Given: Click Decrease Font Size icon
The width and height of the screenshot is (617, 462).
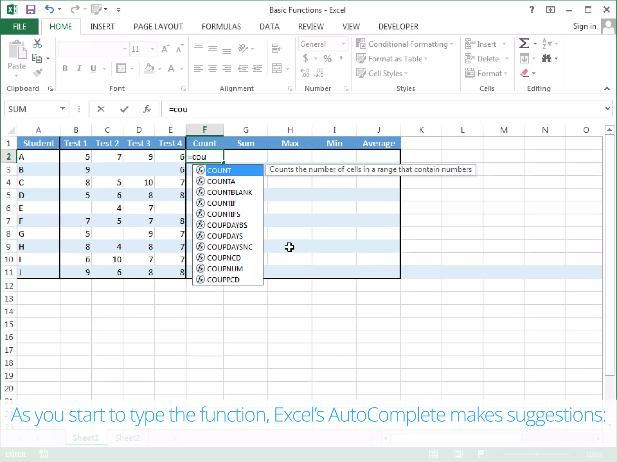Looking at the screenshot, I should pyautogui.click(x=180, y=49).
